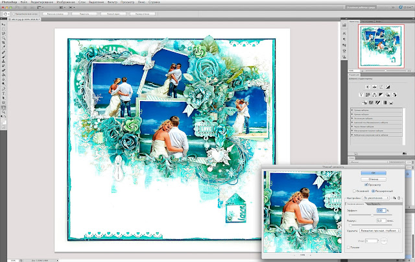The height and width of the screenshot is (262, 415).
Task: Toggle scroll-all-windows checkbox in options bar
Action: click(x=14, y=14)
